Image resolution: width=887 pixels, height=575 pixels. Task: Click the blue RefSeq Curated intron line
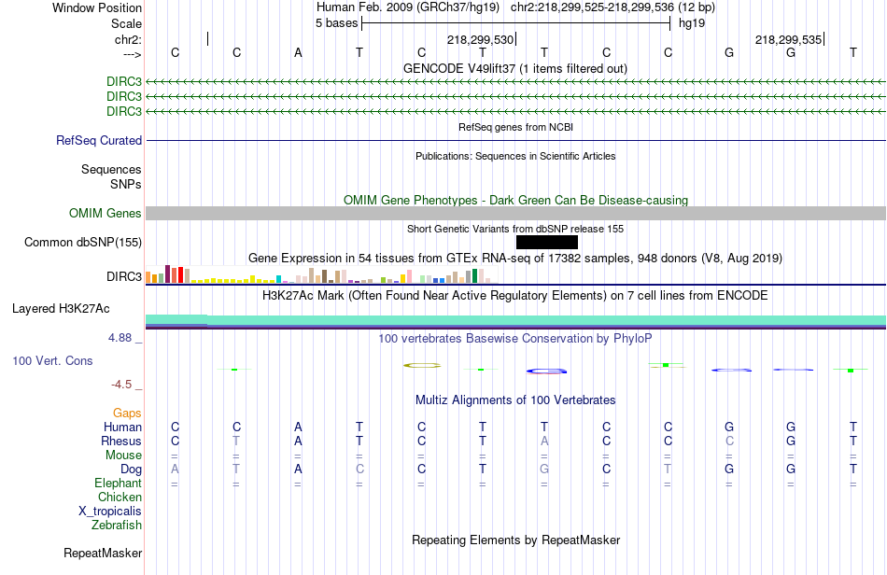(x=516, y=140)
